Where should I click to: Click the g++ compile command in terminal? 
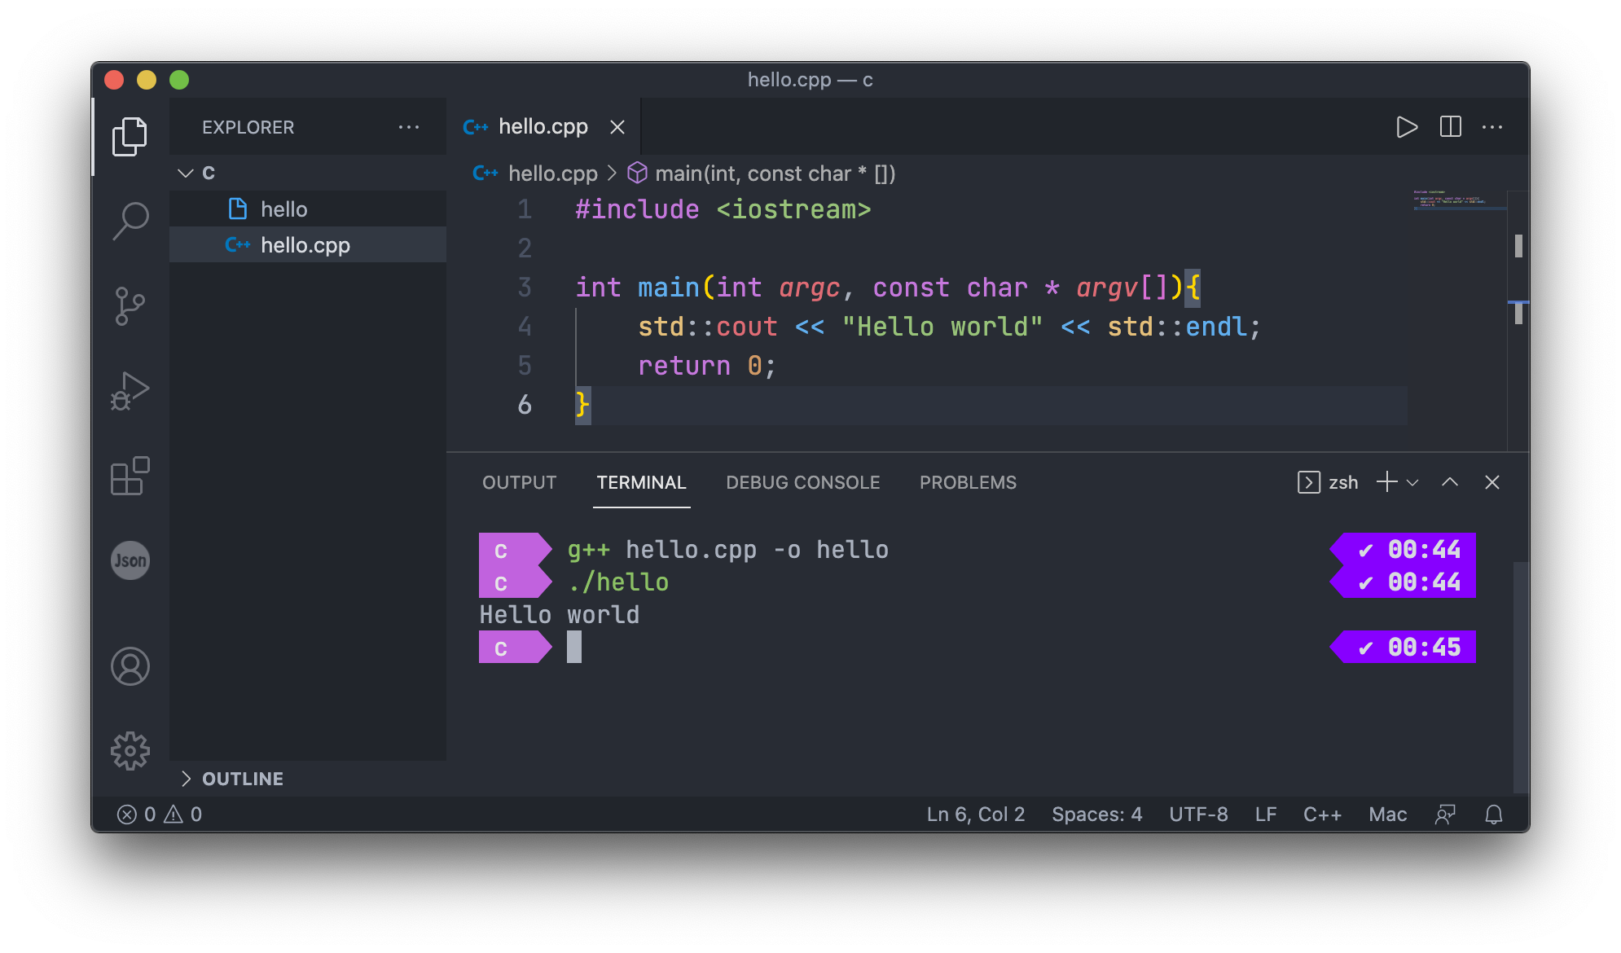[727, 550]
